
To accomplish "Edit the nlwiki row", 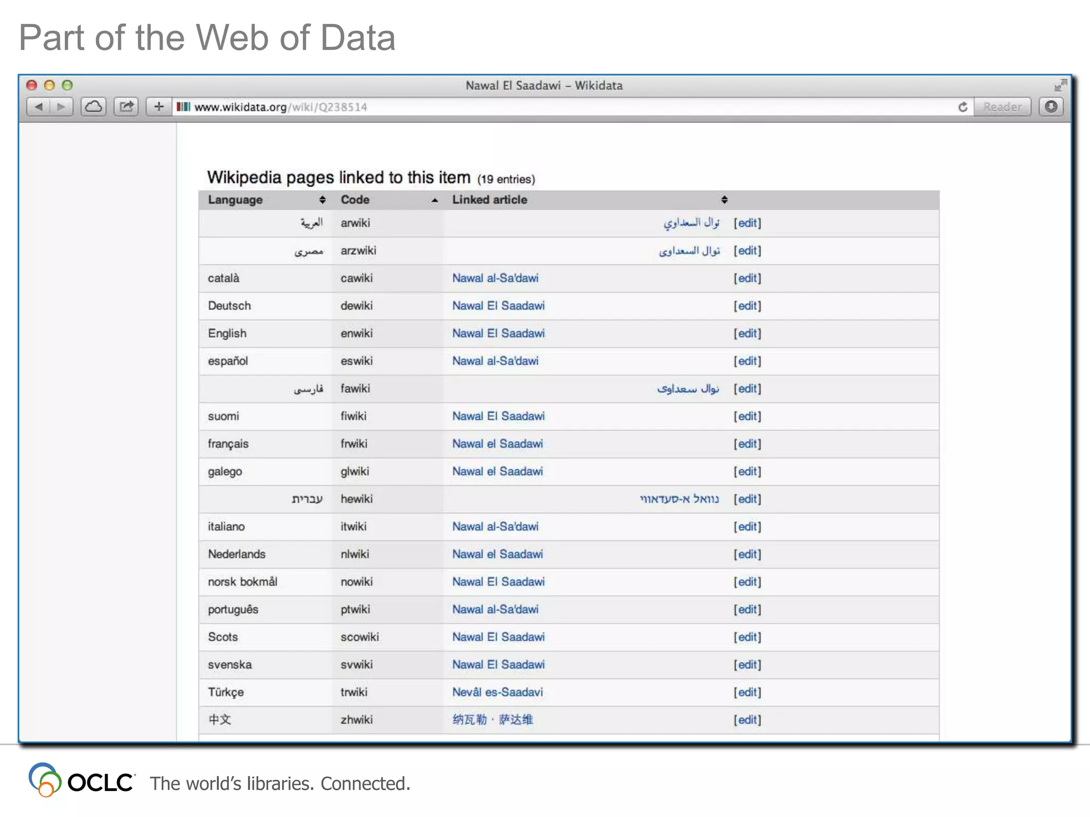I will click(747, 554).
